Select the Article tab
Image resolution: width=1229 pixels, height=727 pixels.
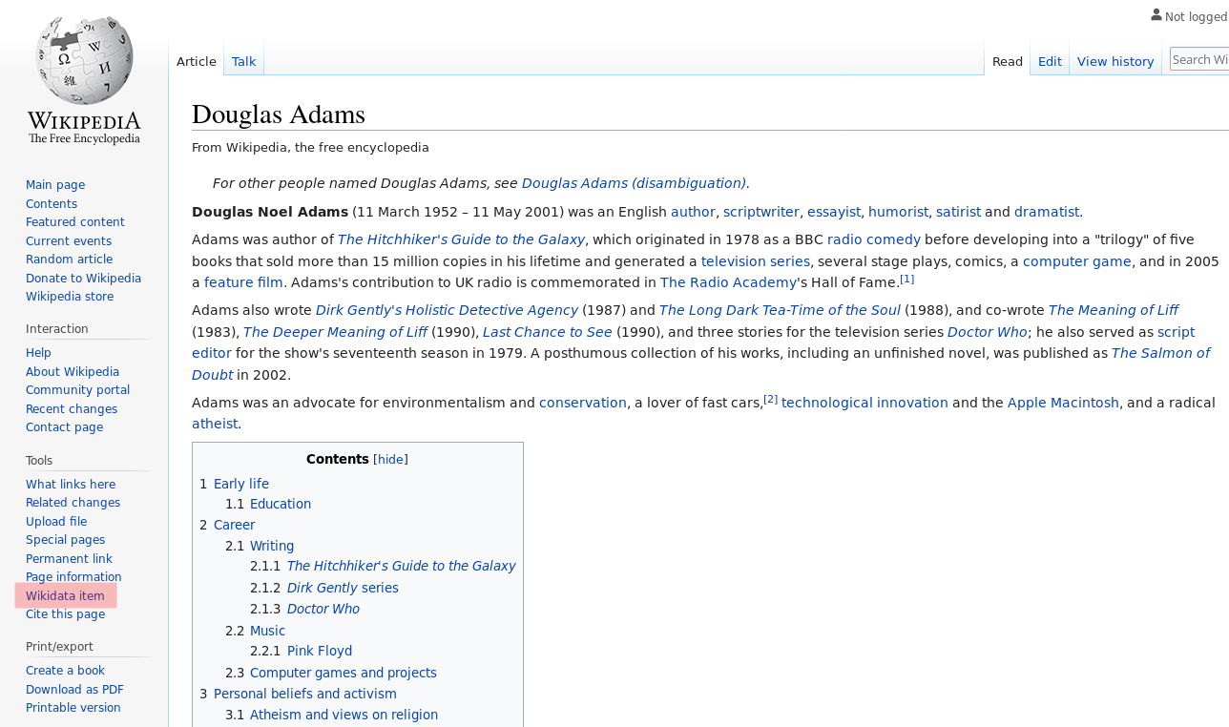(x=195, y=59)
